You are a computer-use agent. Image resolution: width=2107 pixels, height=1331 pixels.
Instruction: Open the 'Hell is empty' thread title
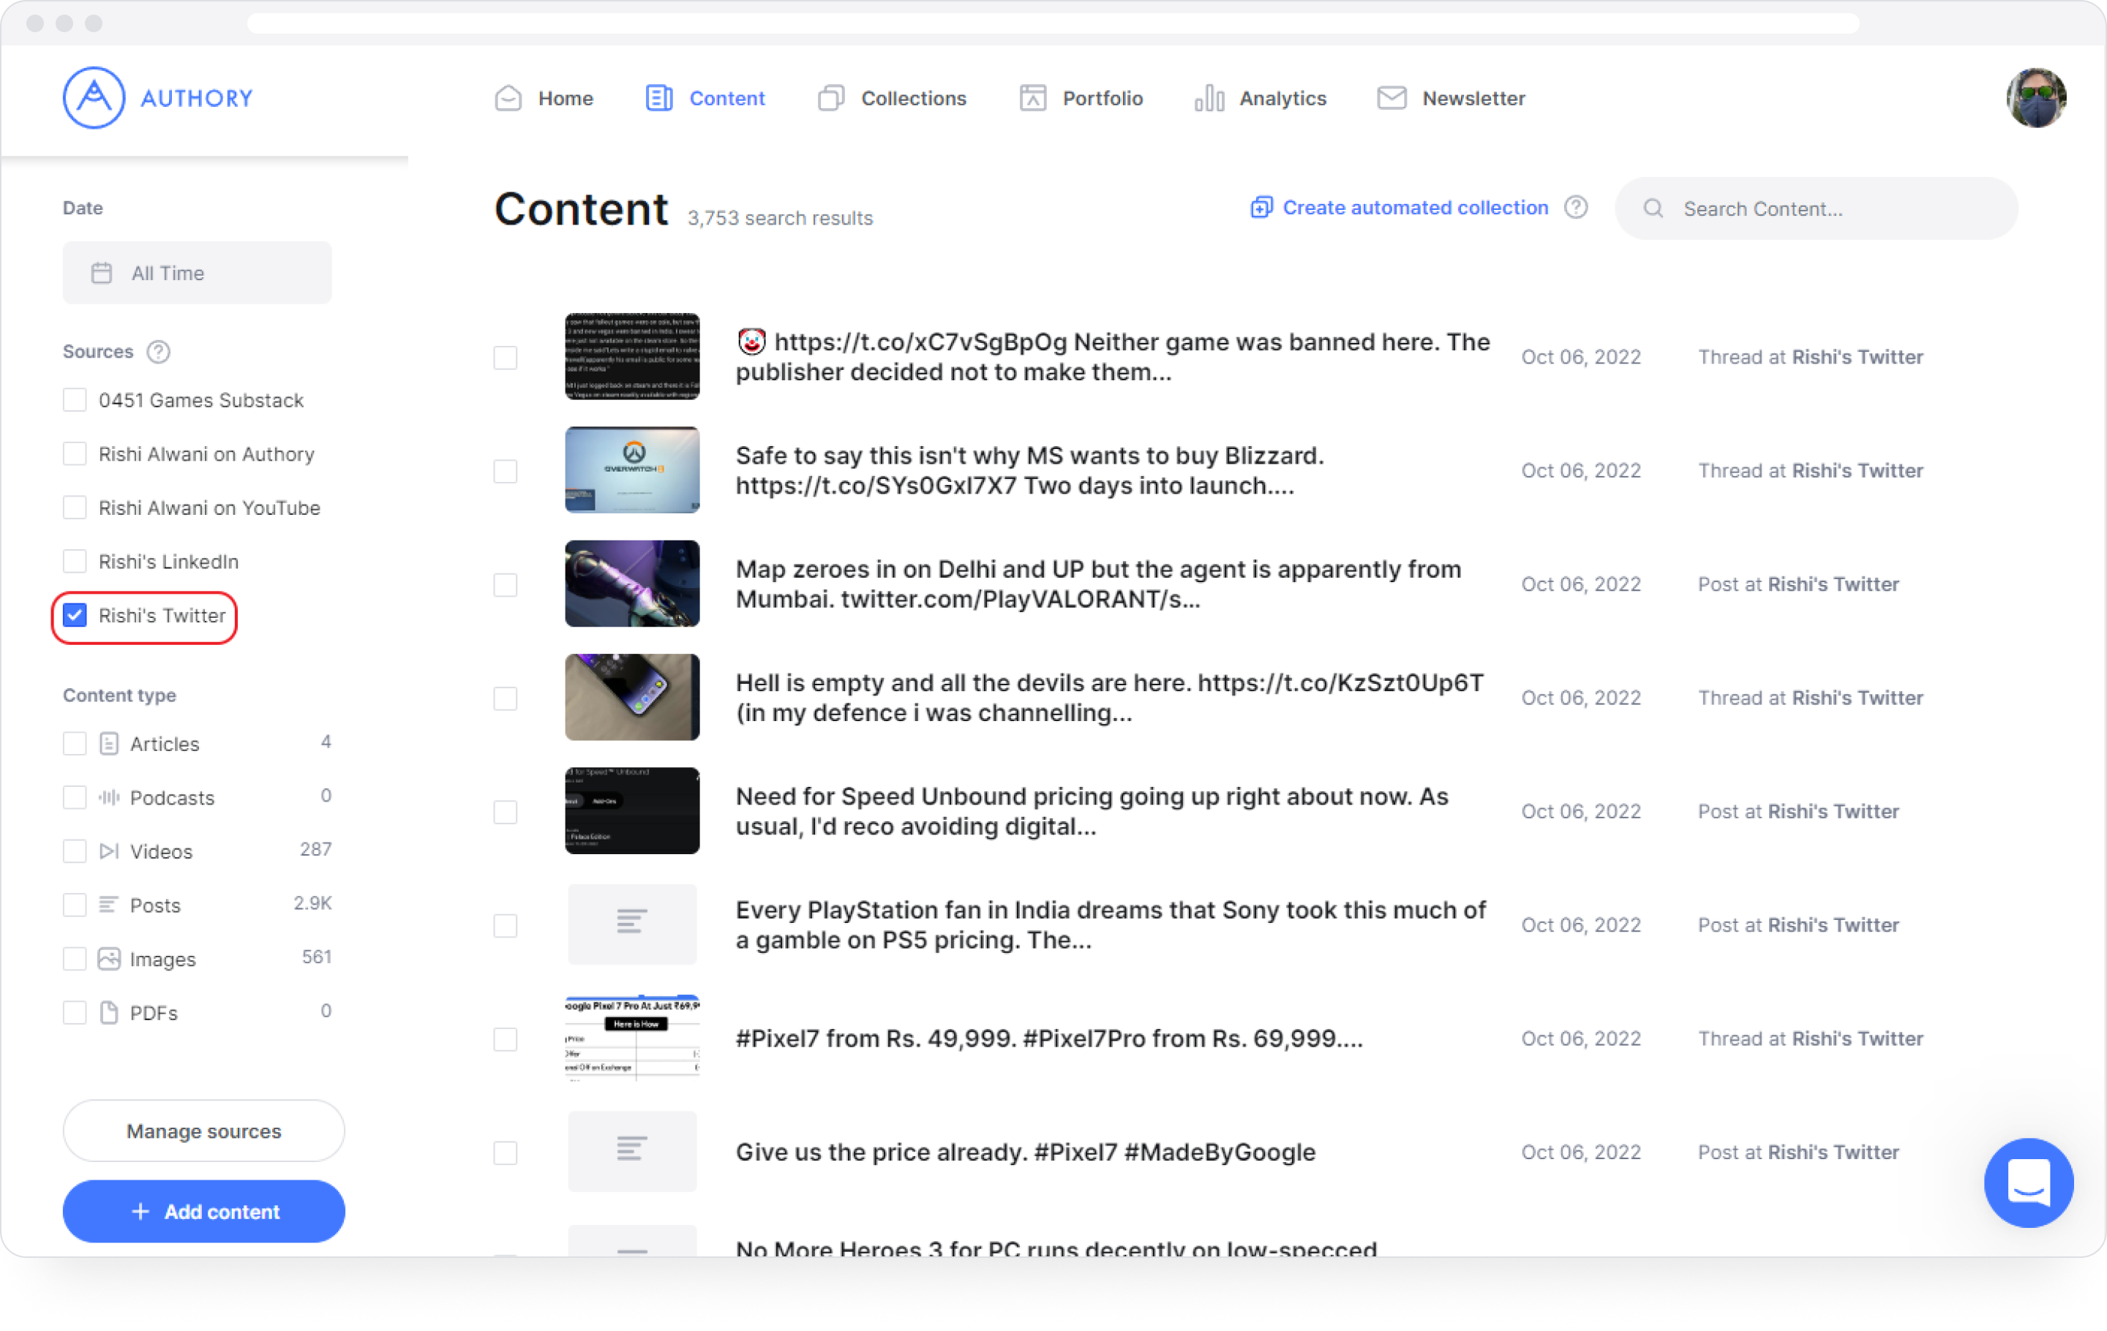pyautogui.click(x=1110, y=698)
